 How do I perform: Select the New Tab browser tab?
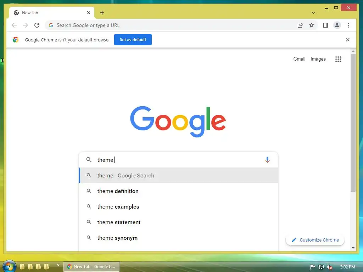click(52, 13)
